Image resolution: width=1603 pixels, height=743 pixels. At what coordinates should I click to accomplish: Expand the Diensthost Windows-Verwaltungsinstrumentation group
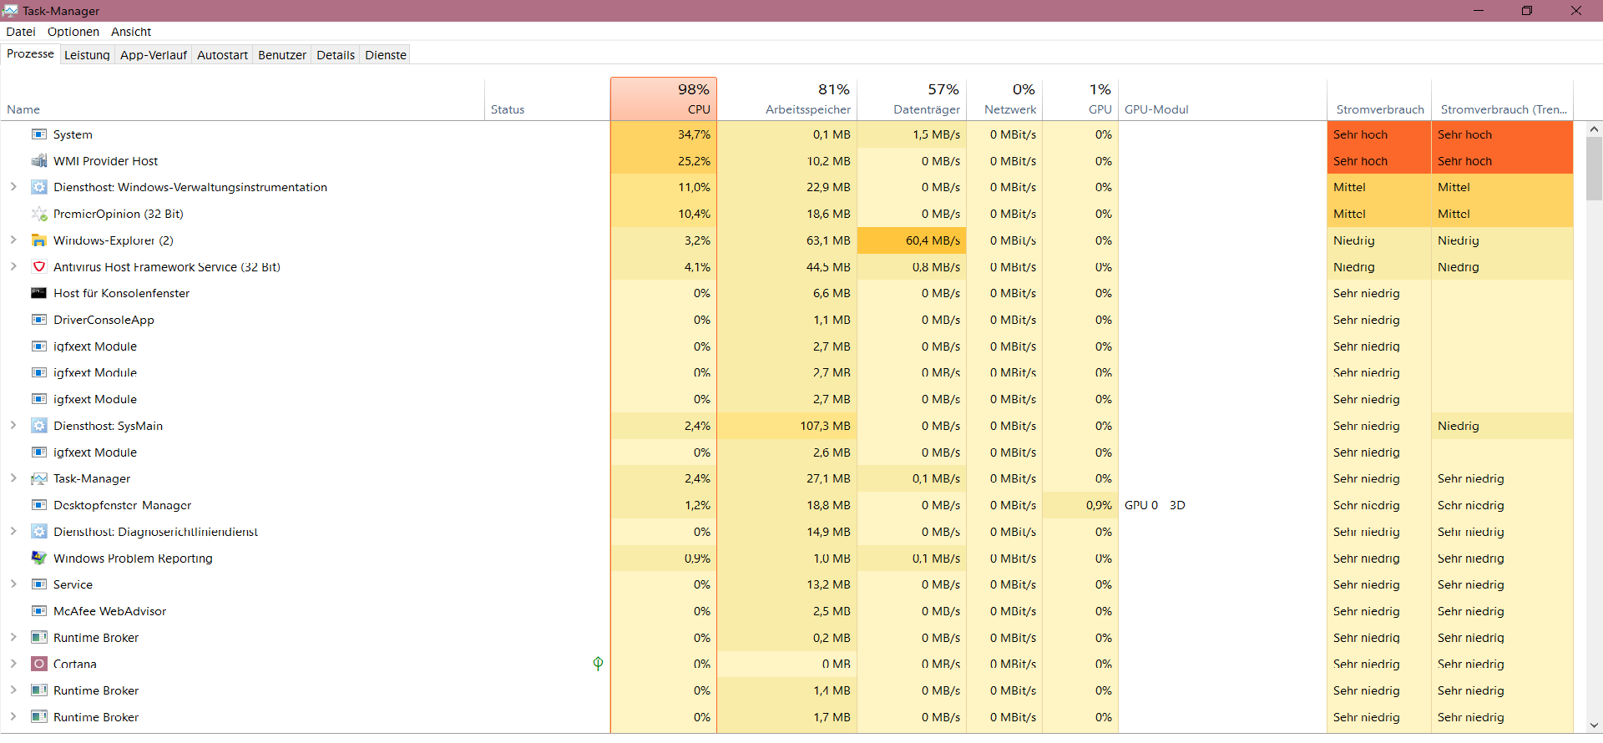pos(13,187)
